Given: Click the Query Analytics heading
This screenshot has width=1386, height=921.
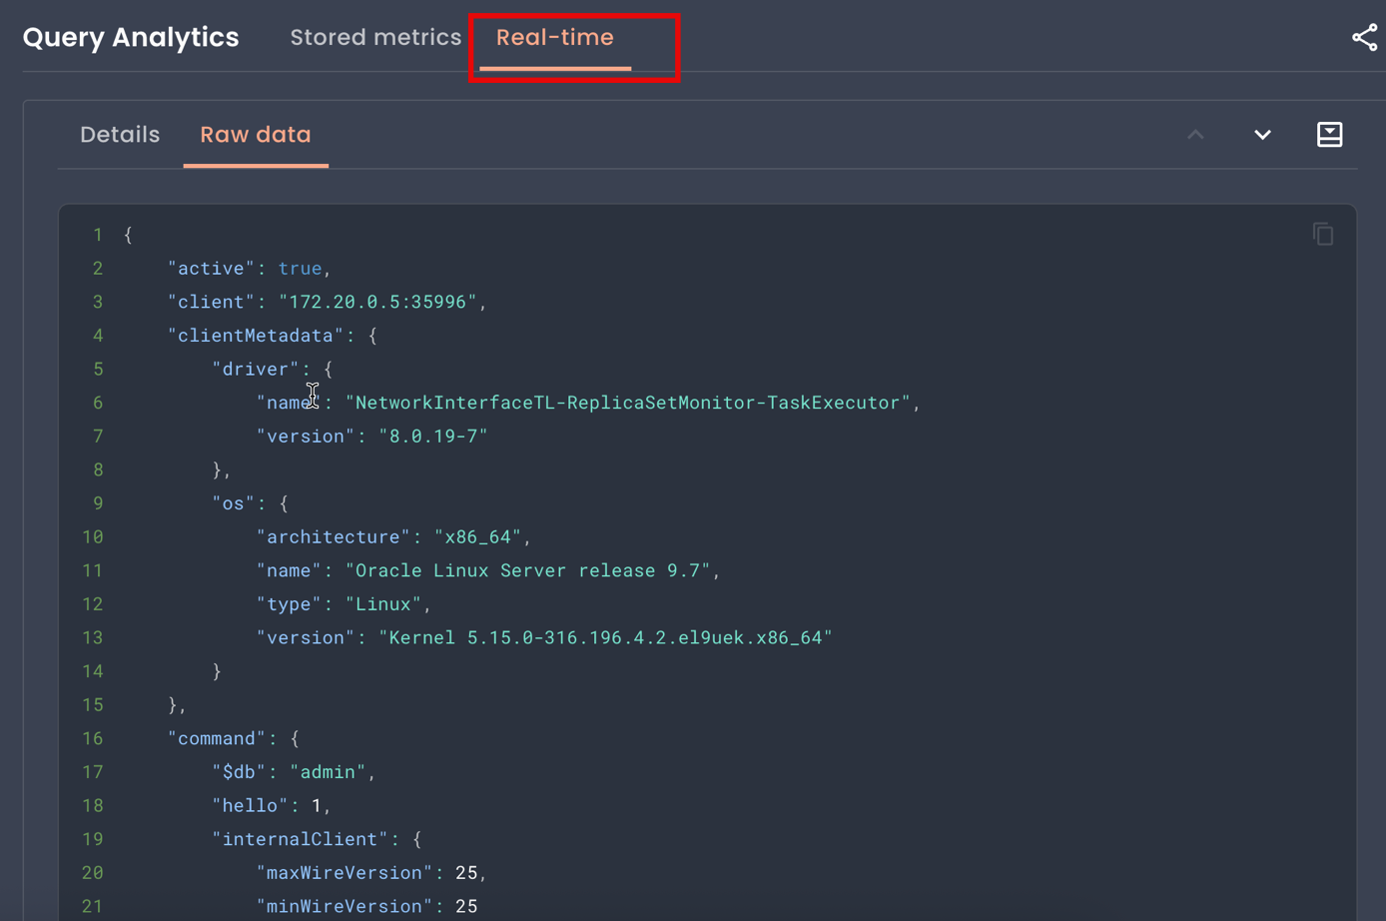Looking at the screenshot, I should [131, 38].
